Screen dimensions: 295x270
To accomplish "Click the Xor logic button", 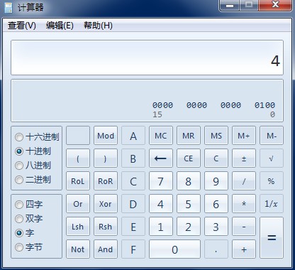I will 106,204.
